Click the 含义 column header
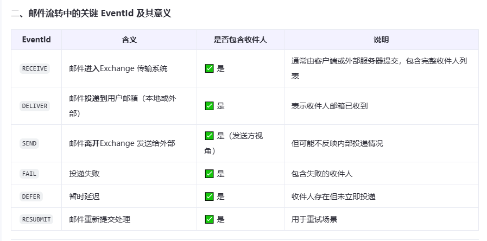Image resolution: width=487 pixels, height=241 pixels. click(129, 40)
